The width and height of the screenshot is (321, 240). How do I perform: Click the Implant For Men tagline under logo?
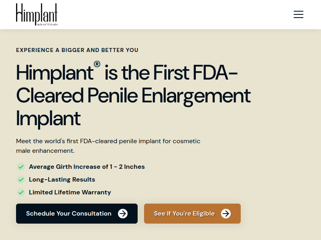click(x=47, y=24)
